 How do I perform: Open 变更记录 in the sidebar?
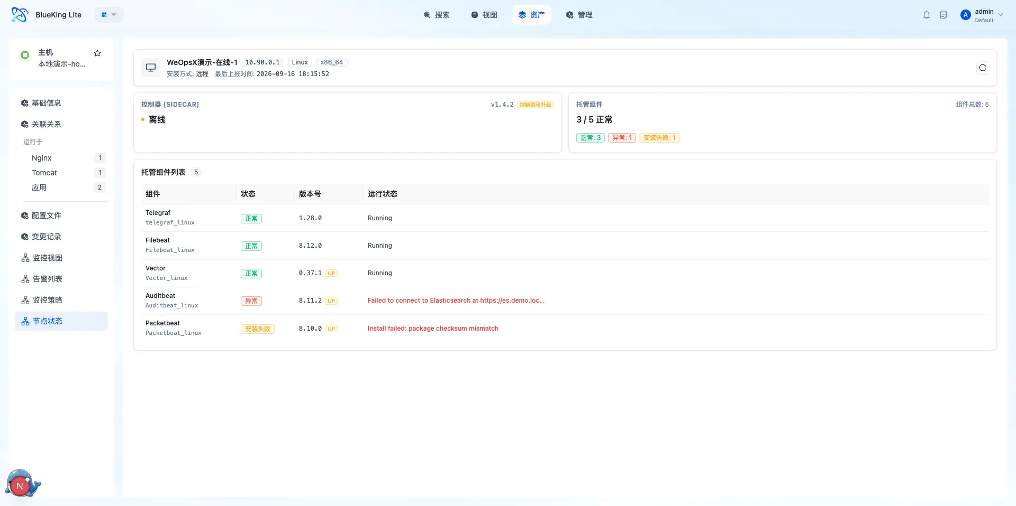[x=61, y=237]
